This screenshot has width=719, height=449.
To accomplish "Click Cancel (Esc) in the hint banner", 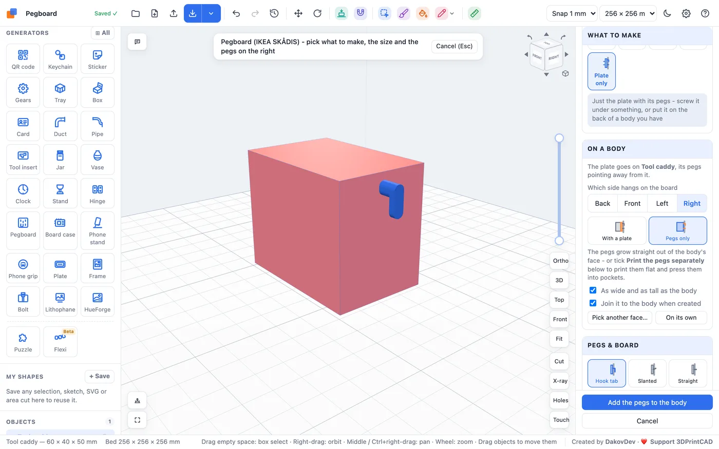I will (454, 46).
